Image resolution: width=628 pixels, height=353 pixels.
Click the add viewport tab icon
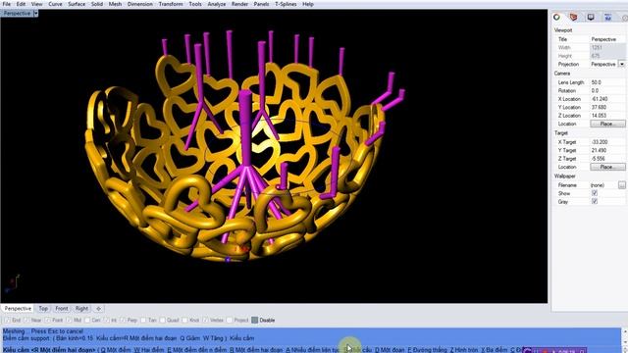click(x=98, y=309)
